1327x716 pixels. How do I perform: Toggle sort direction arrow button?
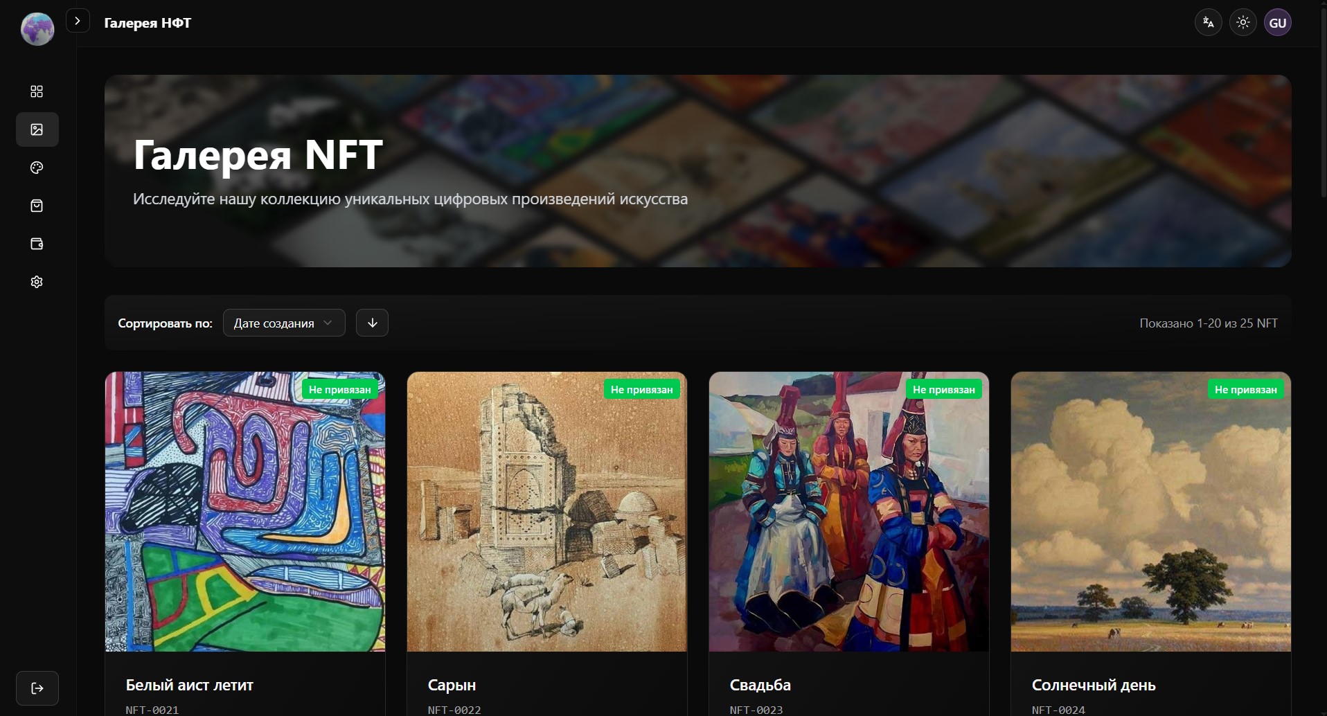point(372,323)
